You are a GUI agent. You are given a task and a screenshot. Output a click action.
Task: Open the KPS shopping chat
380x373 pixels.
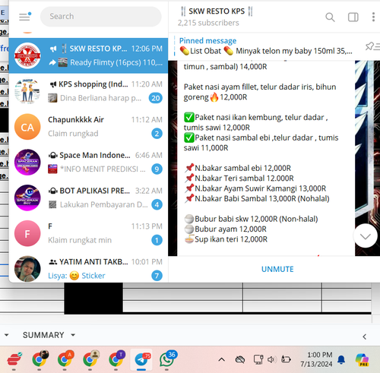88,91
